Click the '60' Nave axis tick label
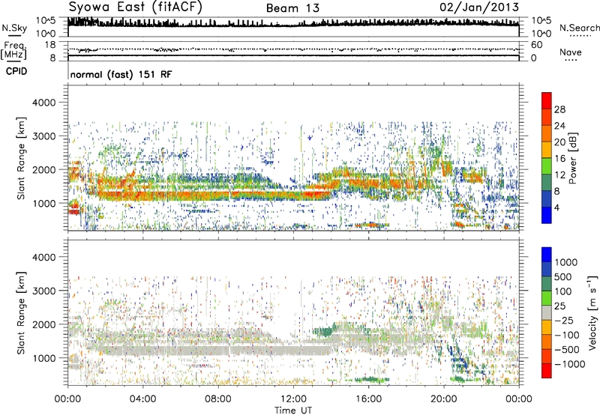The image size is (600, 415). click(x=536, y=45)
